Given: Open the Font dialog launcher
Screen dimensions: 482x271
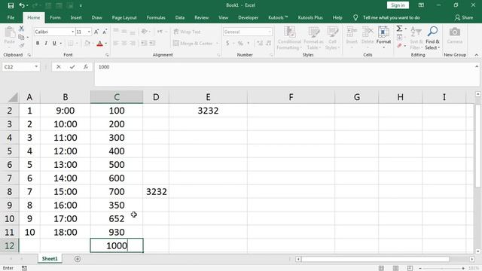Looking at the screenshot, I should tap(107, 55).
